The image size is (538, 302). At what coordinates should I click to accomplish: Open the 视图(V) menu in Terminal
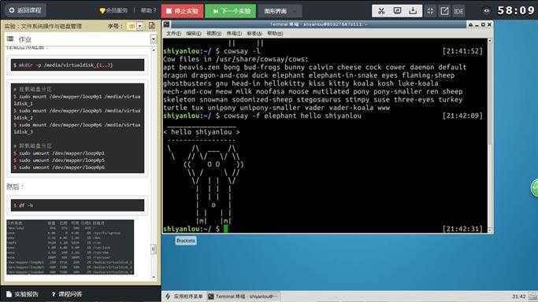coord(213,33)
